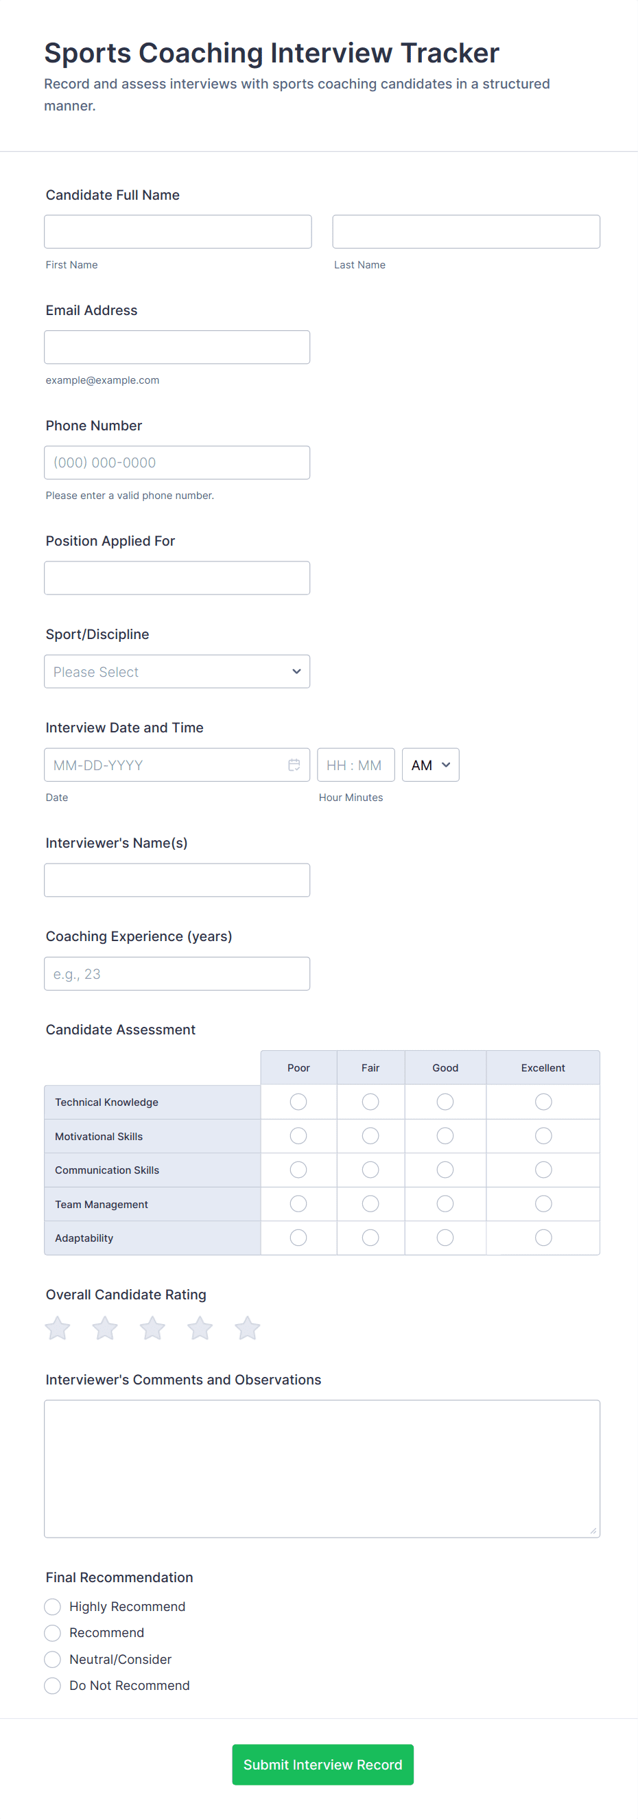Mark Technical Knowledge as Excellent
Image resolution: width=638 pixels, height=1819 pixels.
[543, 1102]
